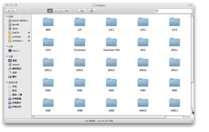Show 過去 1 週 past week search
The image size is (209, 132).
point(15,94)
